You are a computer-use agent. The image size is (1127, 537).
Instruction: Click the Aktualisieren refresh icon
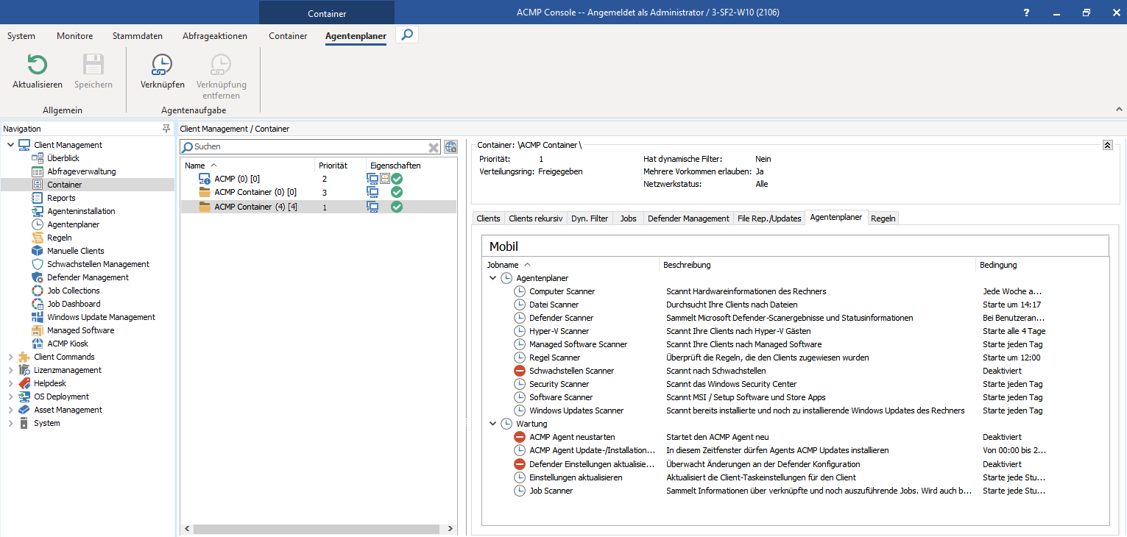coord(37,65)
